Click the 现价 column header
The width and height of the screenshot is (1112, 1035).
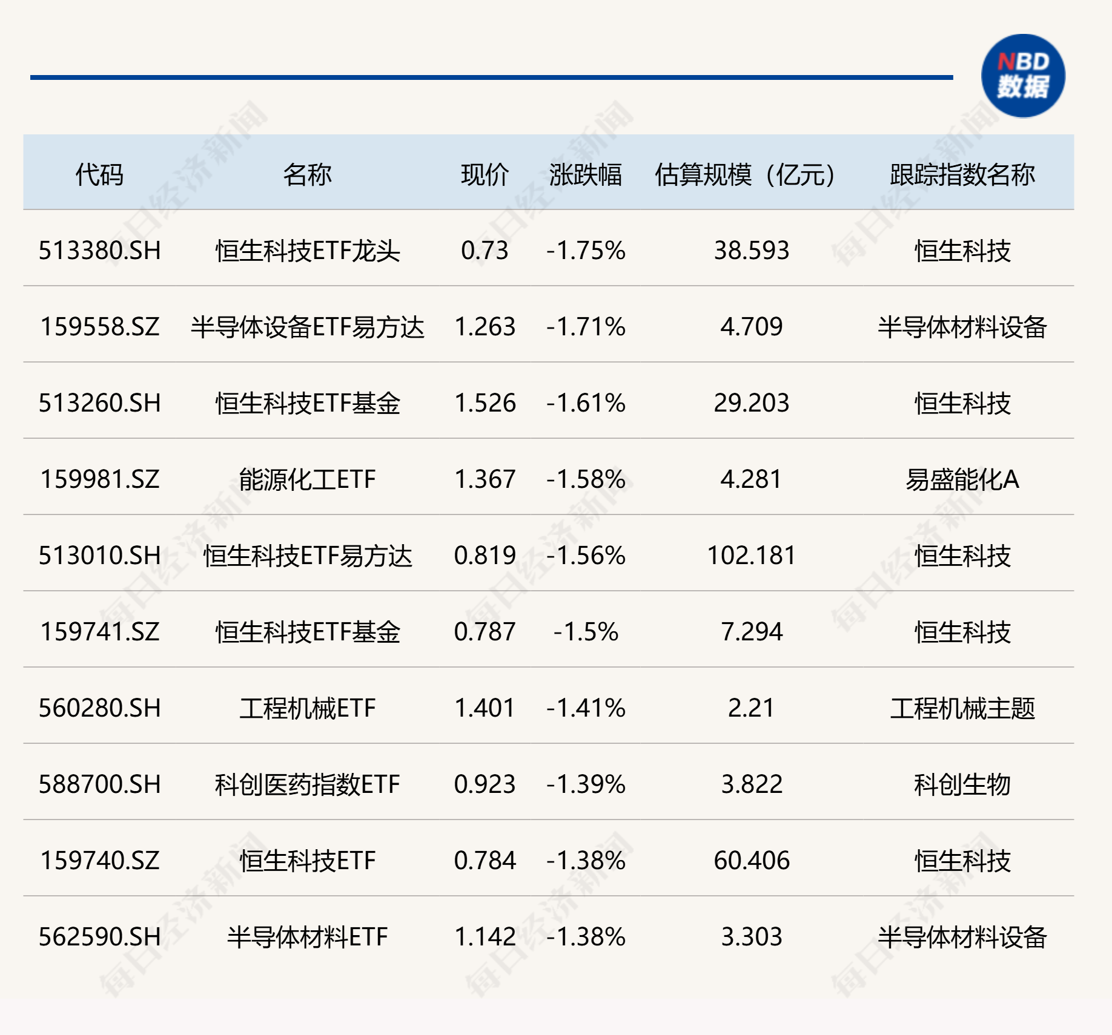(485, 175)
